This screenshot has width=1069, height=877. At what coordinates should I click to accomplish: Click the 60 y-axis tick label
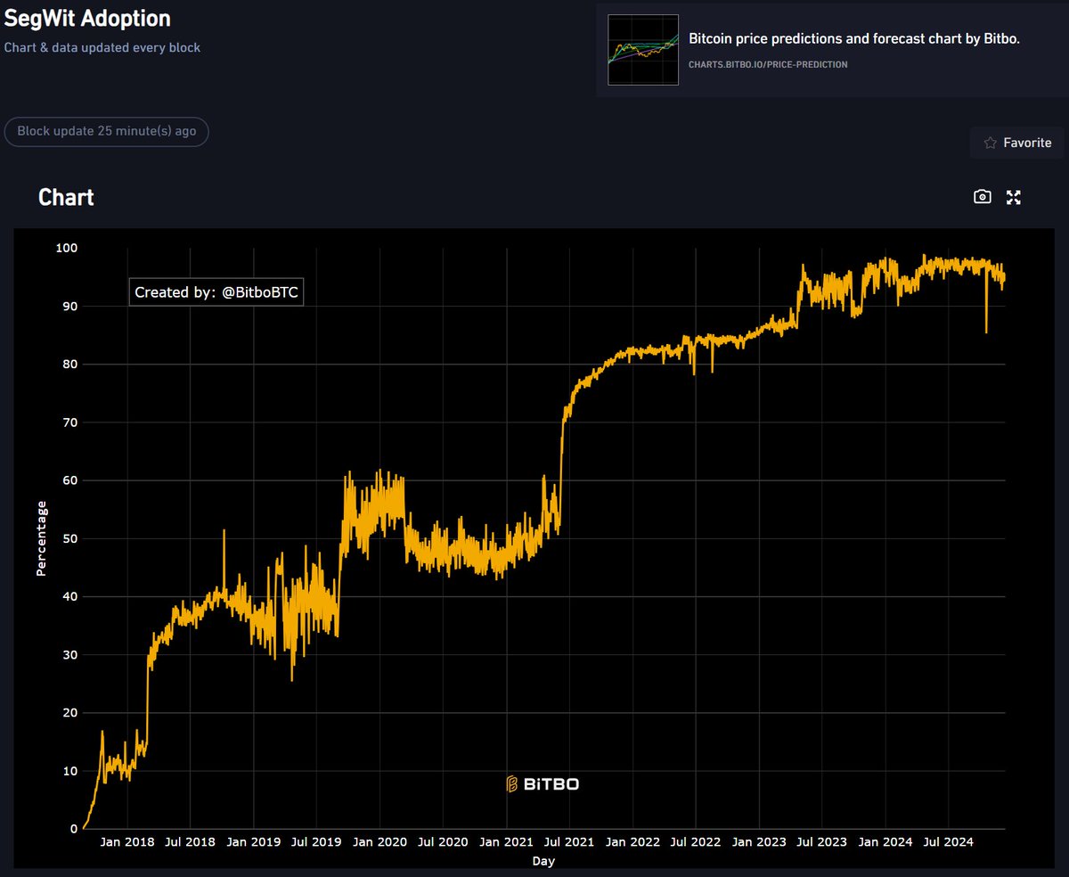click(x=69, y=480)
